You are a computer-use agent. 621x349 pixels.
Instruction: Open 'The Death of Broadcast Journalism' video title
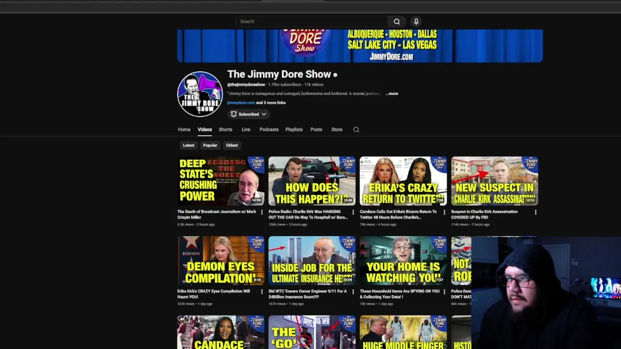click(217, 214)
